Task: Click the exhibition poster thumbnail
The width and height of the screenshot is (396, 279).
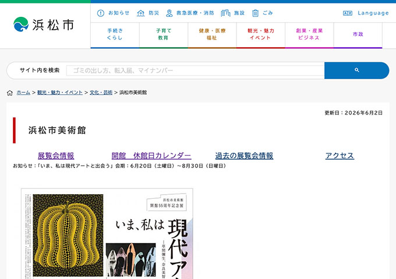Action: pos(107,234)
